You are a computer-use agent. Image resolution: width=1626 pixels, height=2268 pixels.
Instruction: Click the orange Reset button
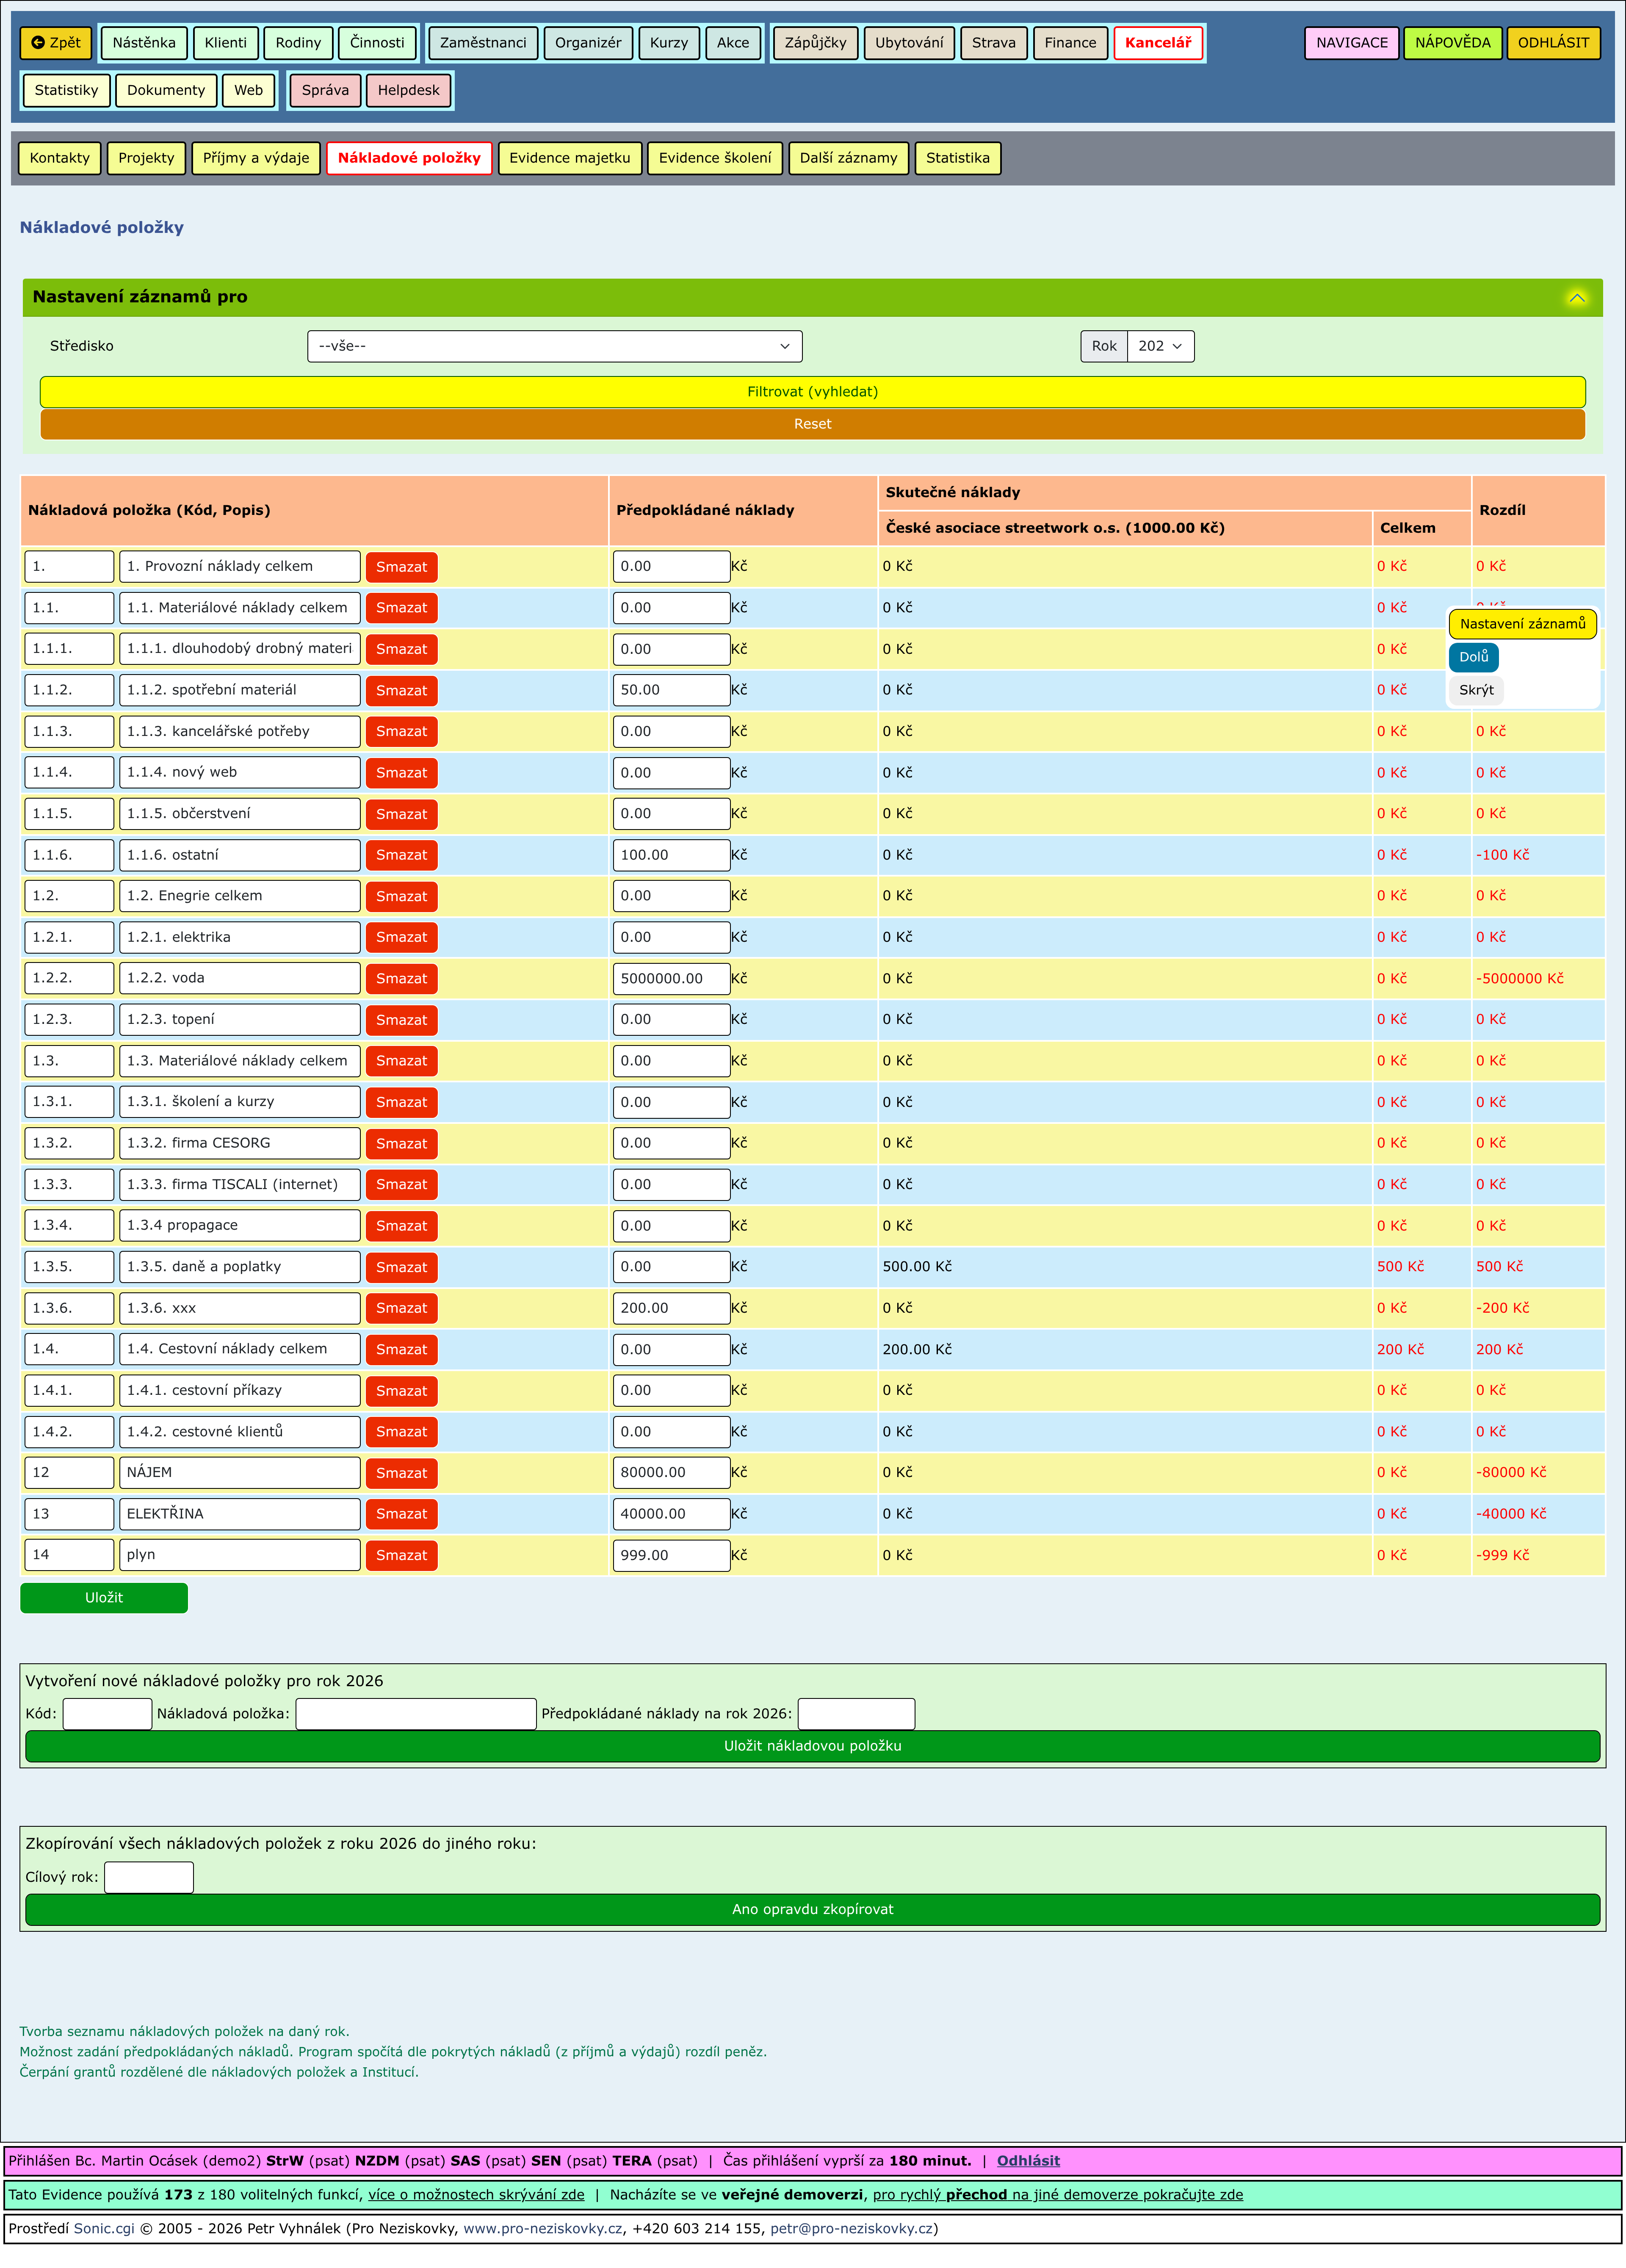click(812, 424)
